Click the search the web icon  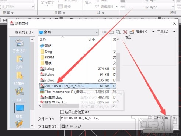118,32
